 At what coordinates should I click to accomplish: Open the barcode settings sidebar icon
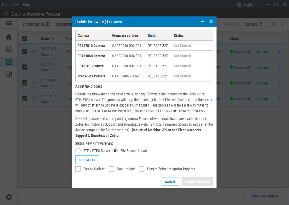(x=9, y=75)
